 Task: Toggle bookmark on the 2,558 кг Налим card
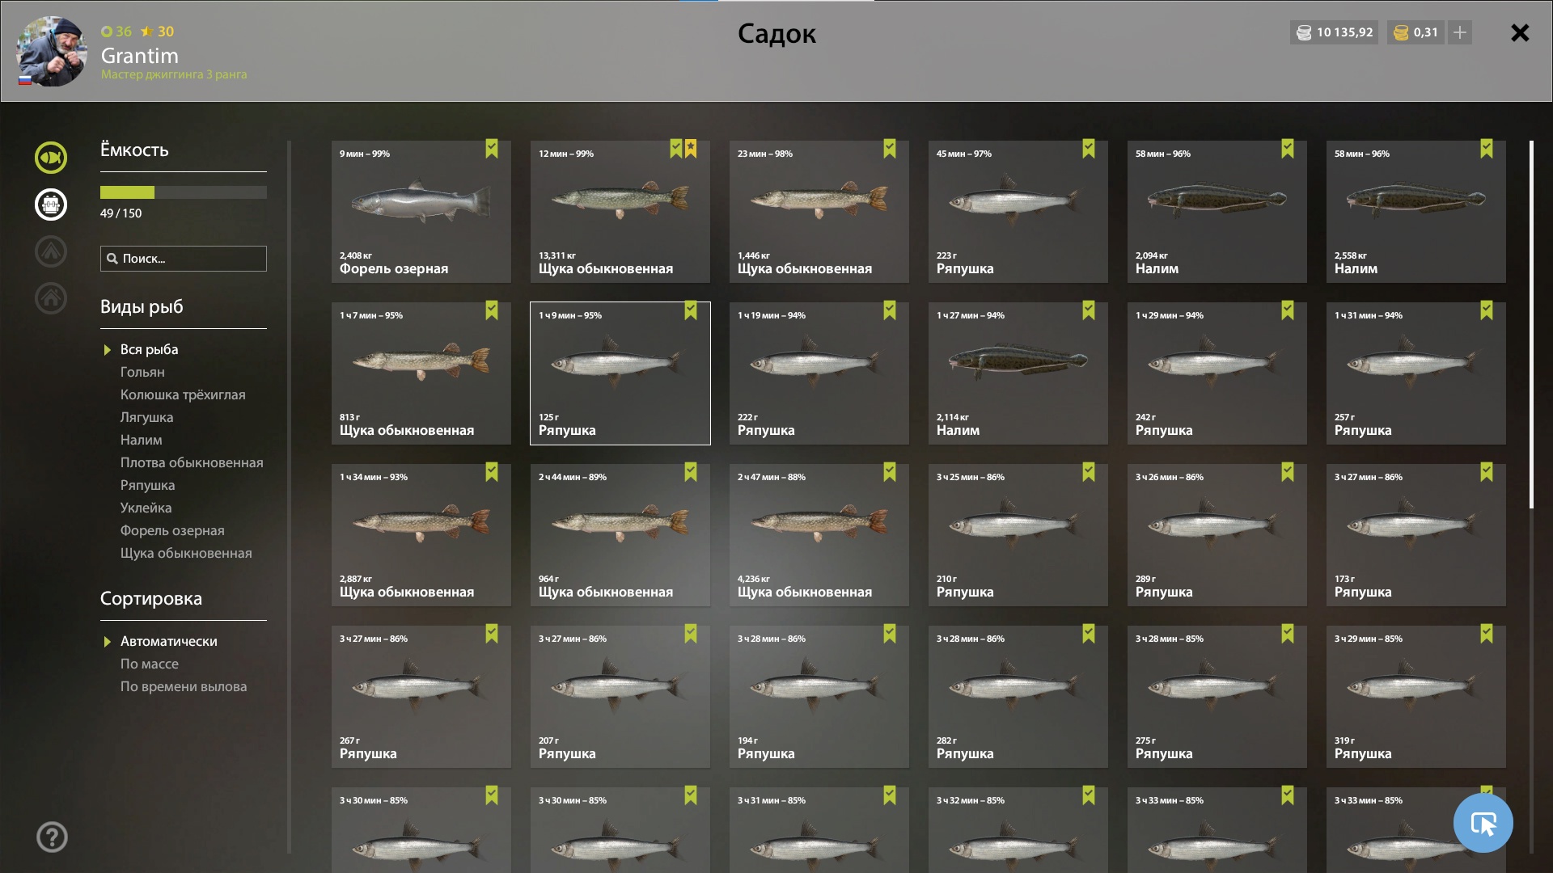coord(1487,149)
